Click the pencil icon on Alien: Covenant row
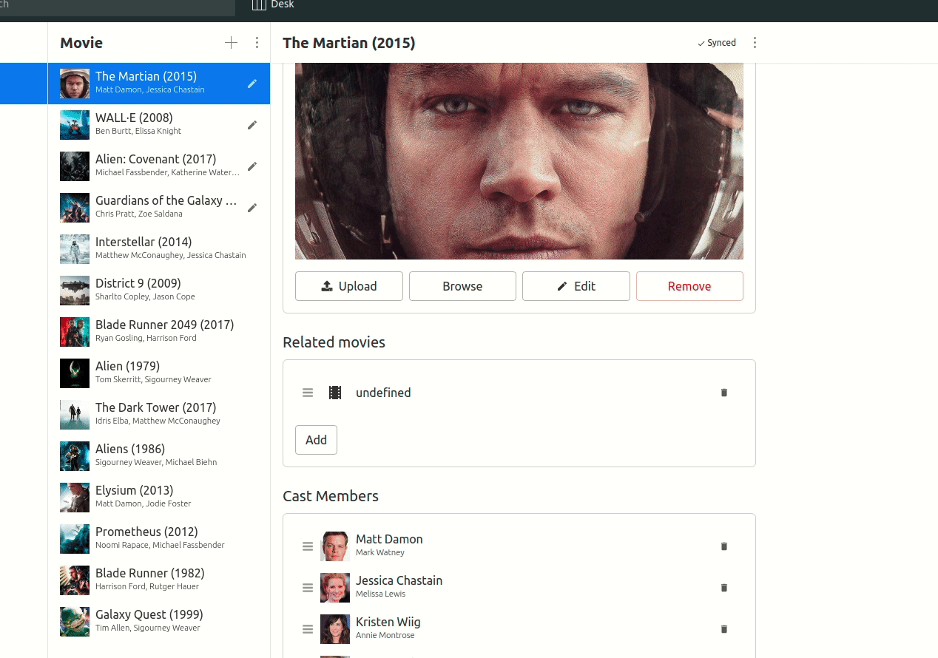This screenshot has width=938, height=658. click(x=252, y=166)
